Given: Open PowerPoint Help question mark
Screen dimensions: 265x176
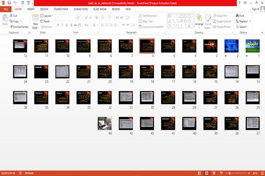Looking at the screenshot, I should pos(239,3).
